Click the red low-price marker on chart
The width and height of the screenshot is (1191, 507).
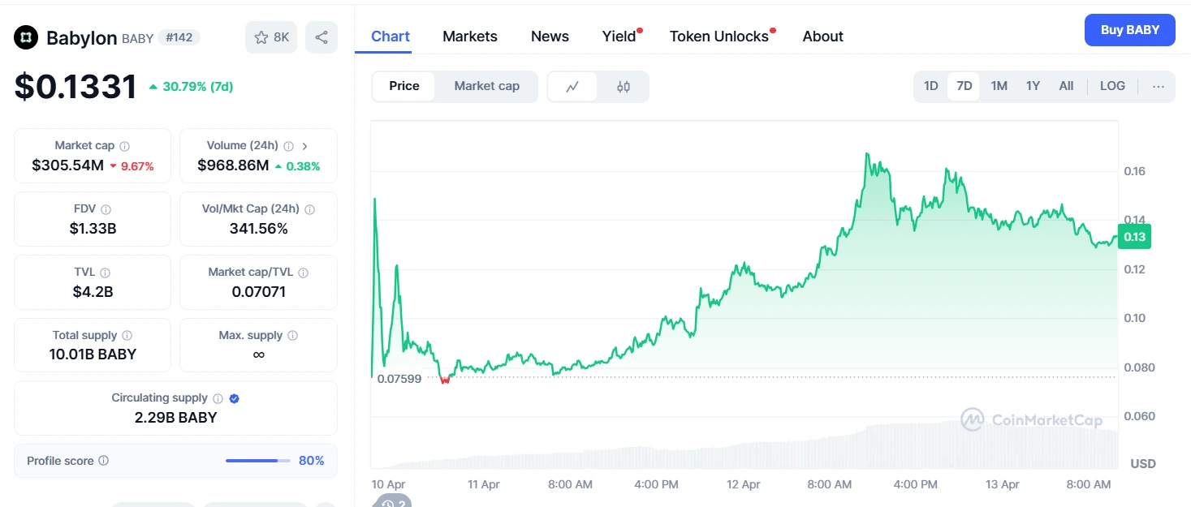pyautogui.click(x=444, y=380)
